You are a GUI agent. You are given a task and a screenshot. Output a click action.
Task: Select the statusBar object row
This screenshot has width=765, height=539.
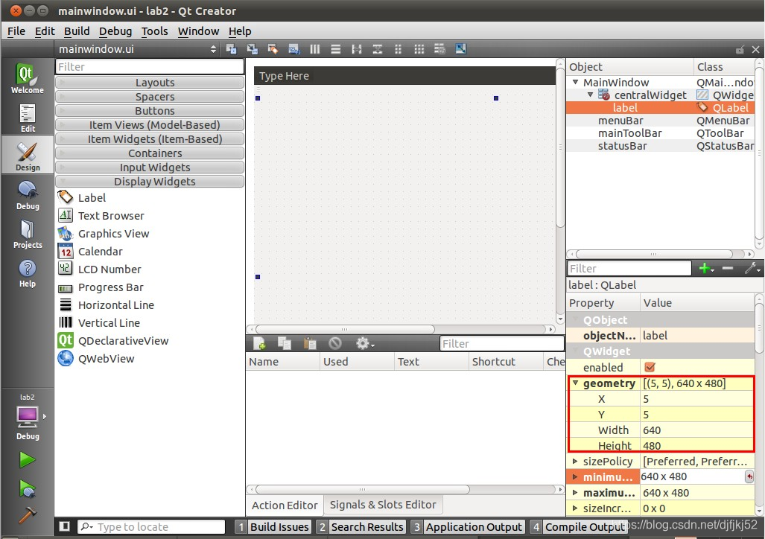[661, 146]
